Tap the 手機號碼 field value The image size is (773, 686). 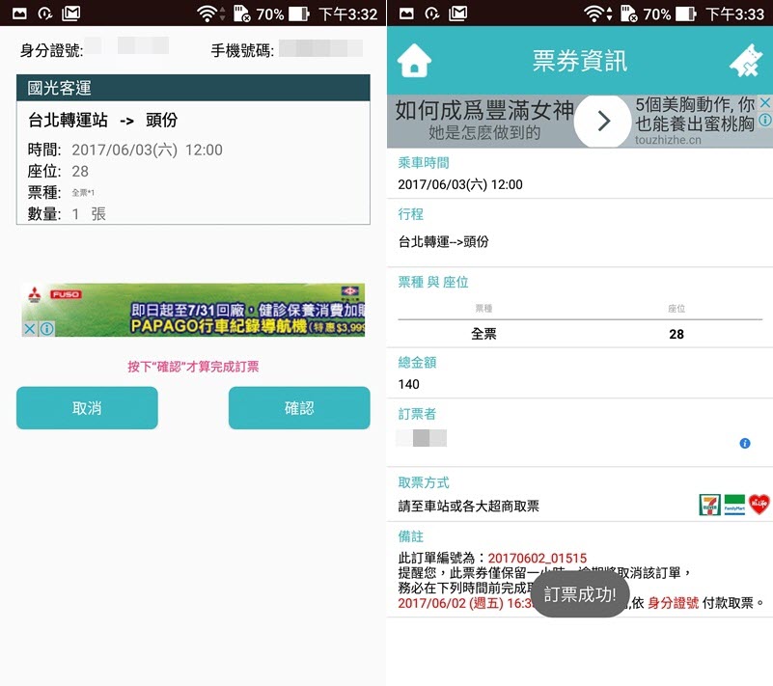point(321,48)
